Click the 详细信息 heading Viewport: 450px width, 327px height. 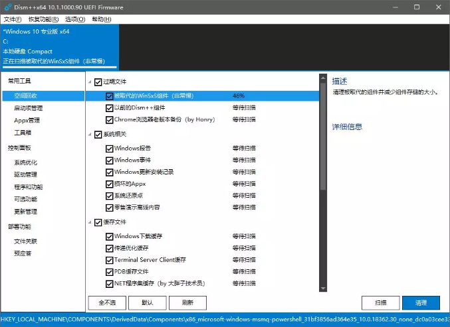pos(347,127)
